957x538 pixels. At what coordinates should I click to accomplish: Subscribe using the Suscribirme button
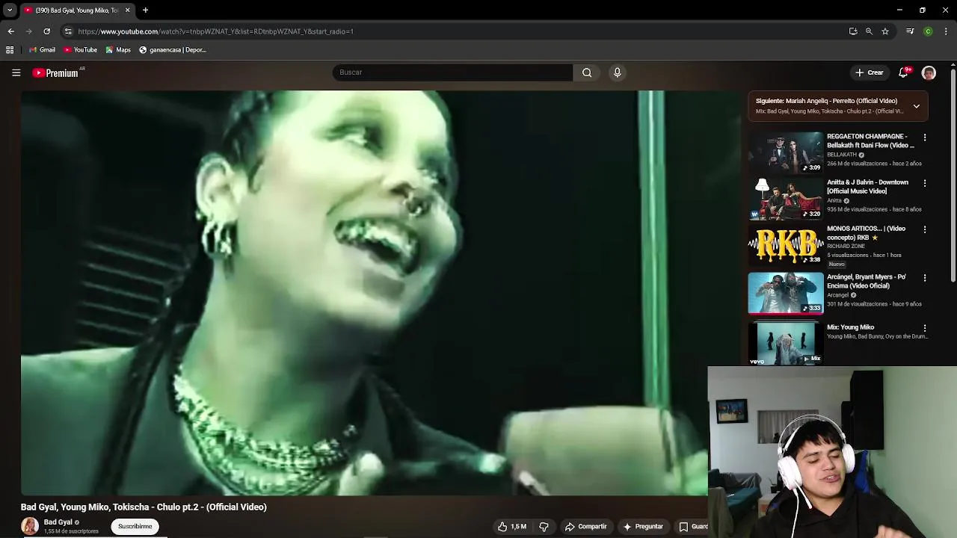tap(135, 527)
